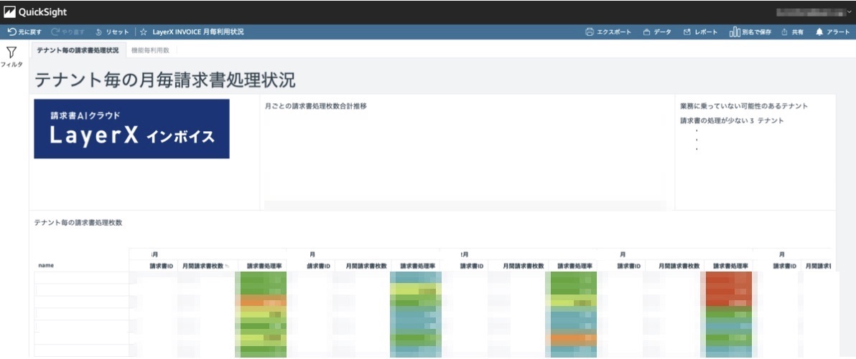Select the テナント毎の請求書処理状況 tab
856x359 pixels.
pos(78,50)
